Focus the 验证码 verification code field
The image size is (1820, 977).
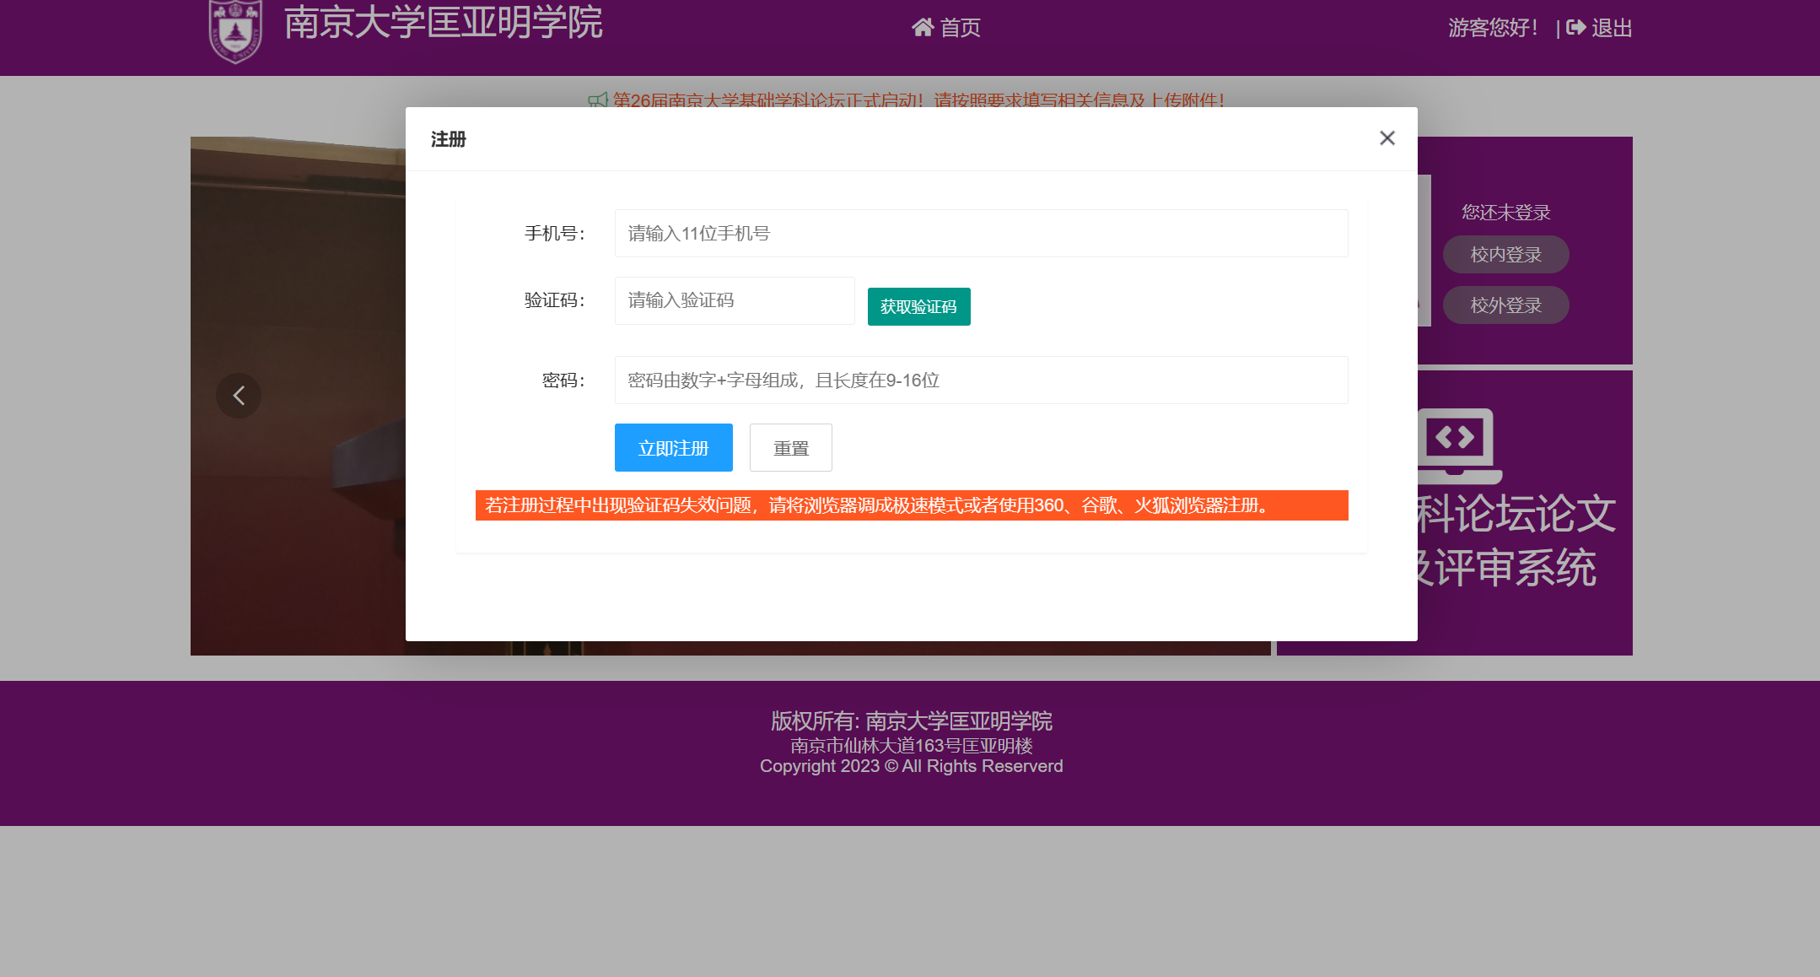(x=734, y=300)
